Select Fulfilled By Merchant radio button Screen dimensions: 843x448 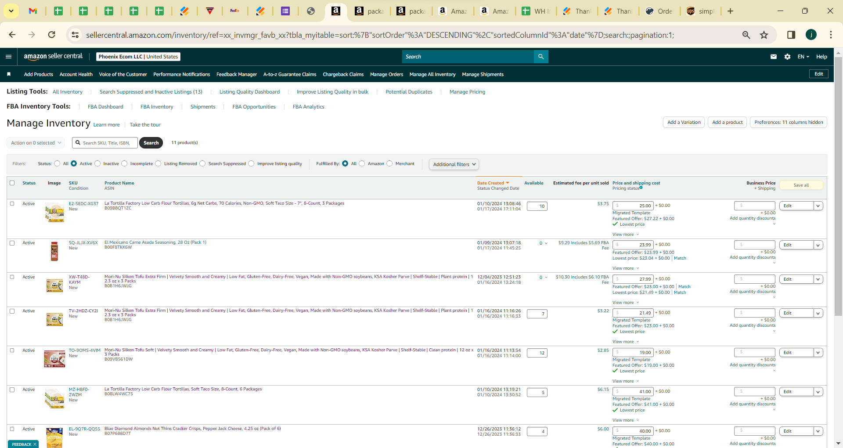click(x=389, y=164)
